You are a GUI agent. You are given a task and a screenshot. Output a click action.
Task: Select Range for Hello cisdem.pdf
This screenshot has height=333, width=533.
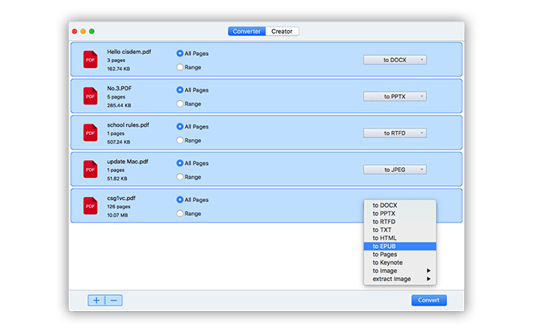180,67
